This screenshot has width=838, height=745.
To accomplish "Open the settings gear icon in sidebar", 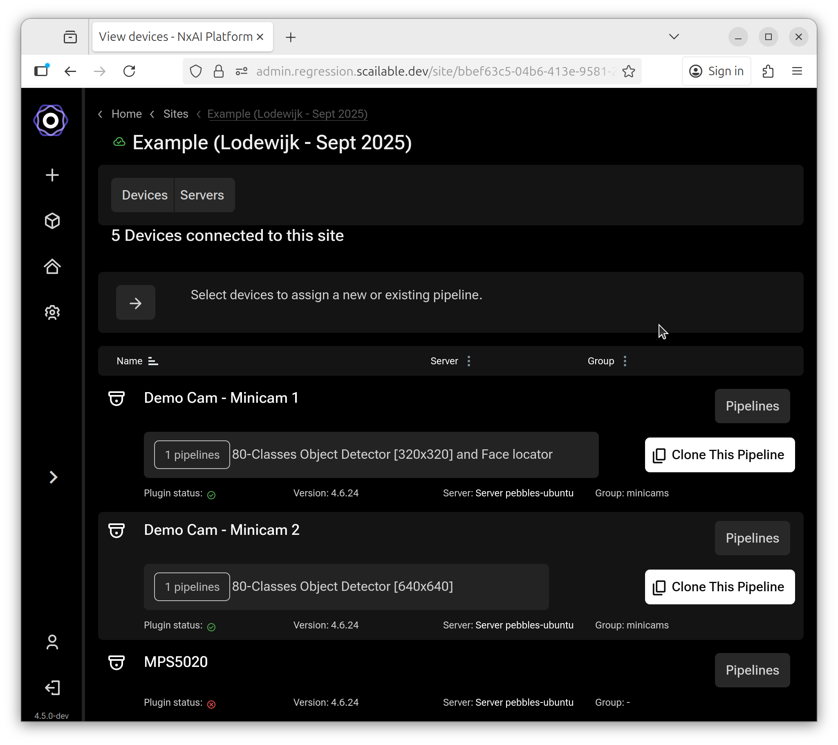I will click(x=52, y=312).
